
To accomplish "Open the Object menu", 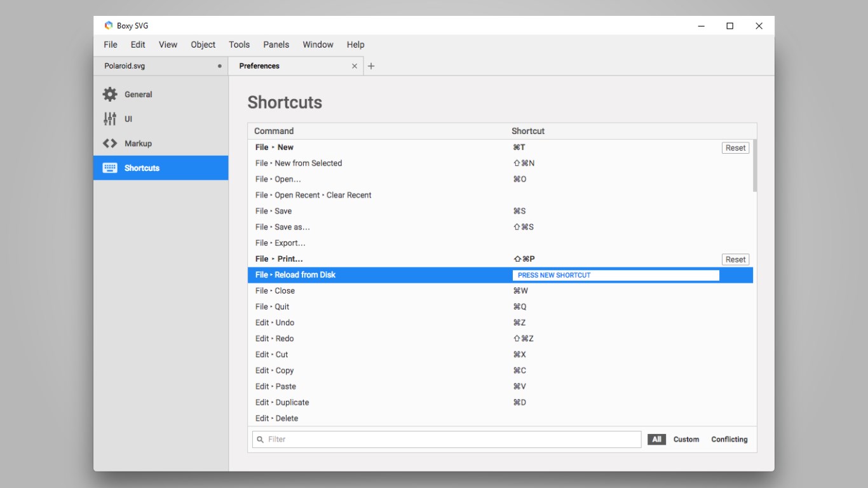I will pos(203,44).
